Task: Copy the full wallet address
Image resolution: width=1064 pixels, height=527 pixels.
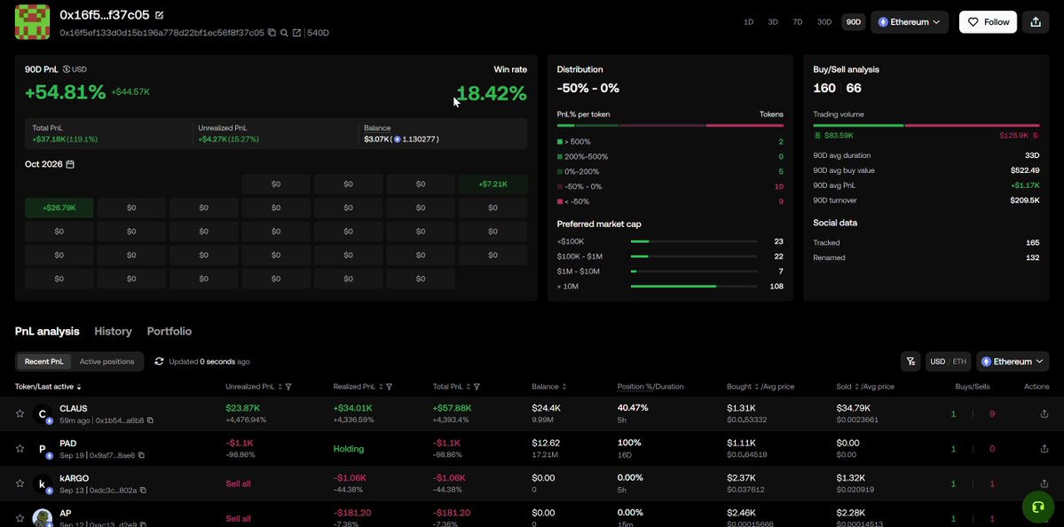Action: pos(272,33)
